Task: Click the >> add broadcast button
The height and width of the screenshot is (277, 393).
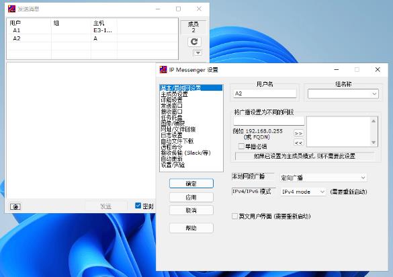Action: click(298, 133)
